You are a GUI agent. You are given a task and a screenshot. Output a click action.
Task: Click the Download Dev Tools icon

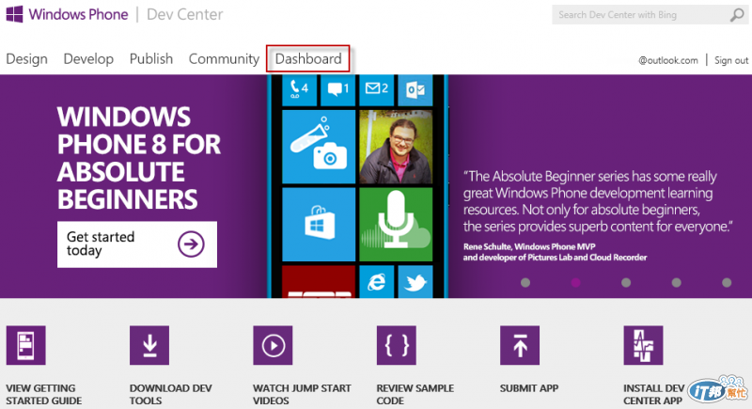149,345
